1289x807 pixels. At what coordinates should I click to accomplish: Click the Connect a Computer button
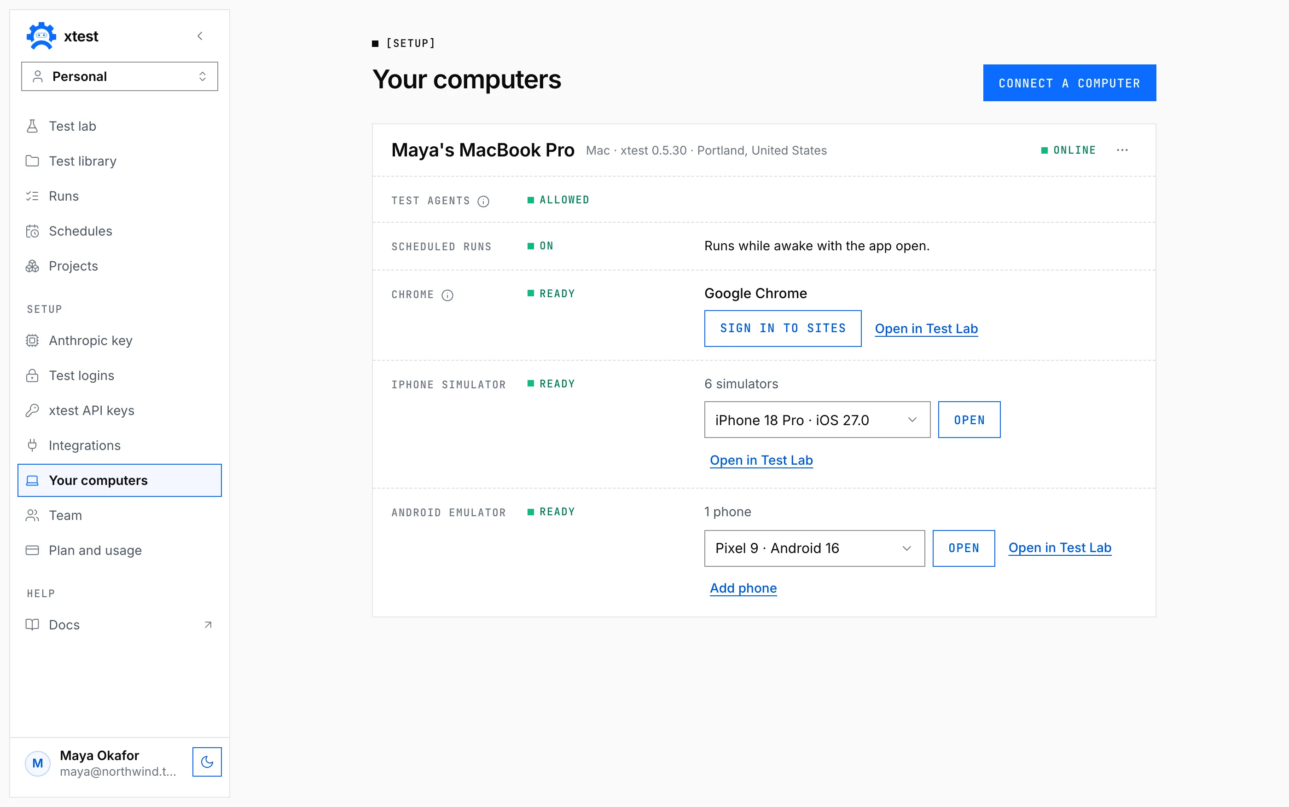[1069, 83]
